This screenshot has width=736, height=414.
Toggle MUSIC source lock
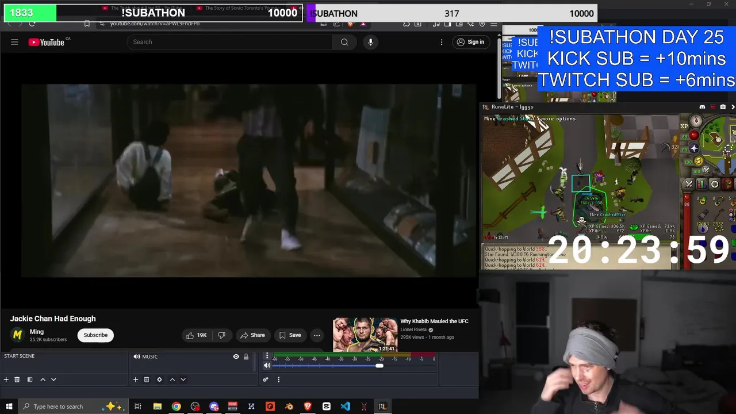click(246, 356)
